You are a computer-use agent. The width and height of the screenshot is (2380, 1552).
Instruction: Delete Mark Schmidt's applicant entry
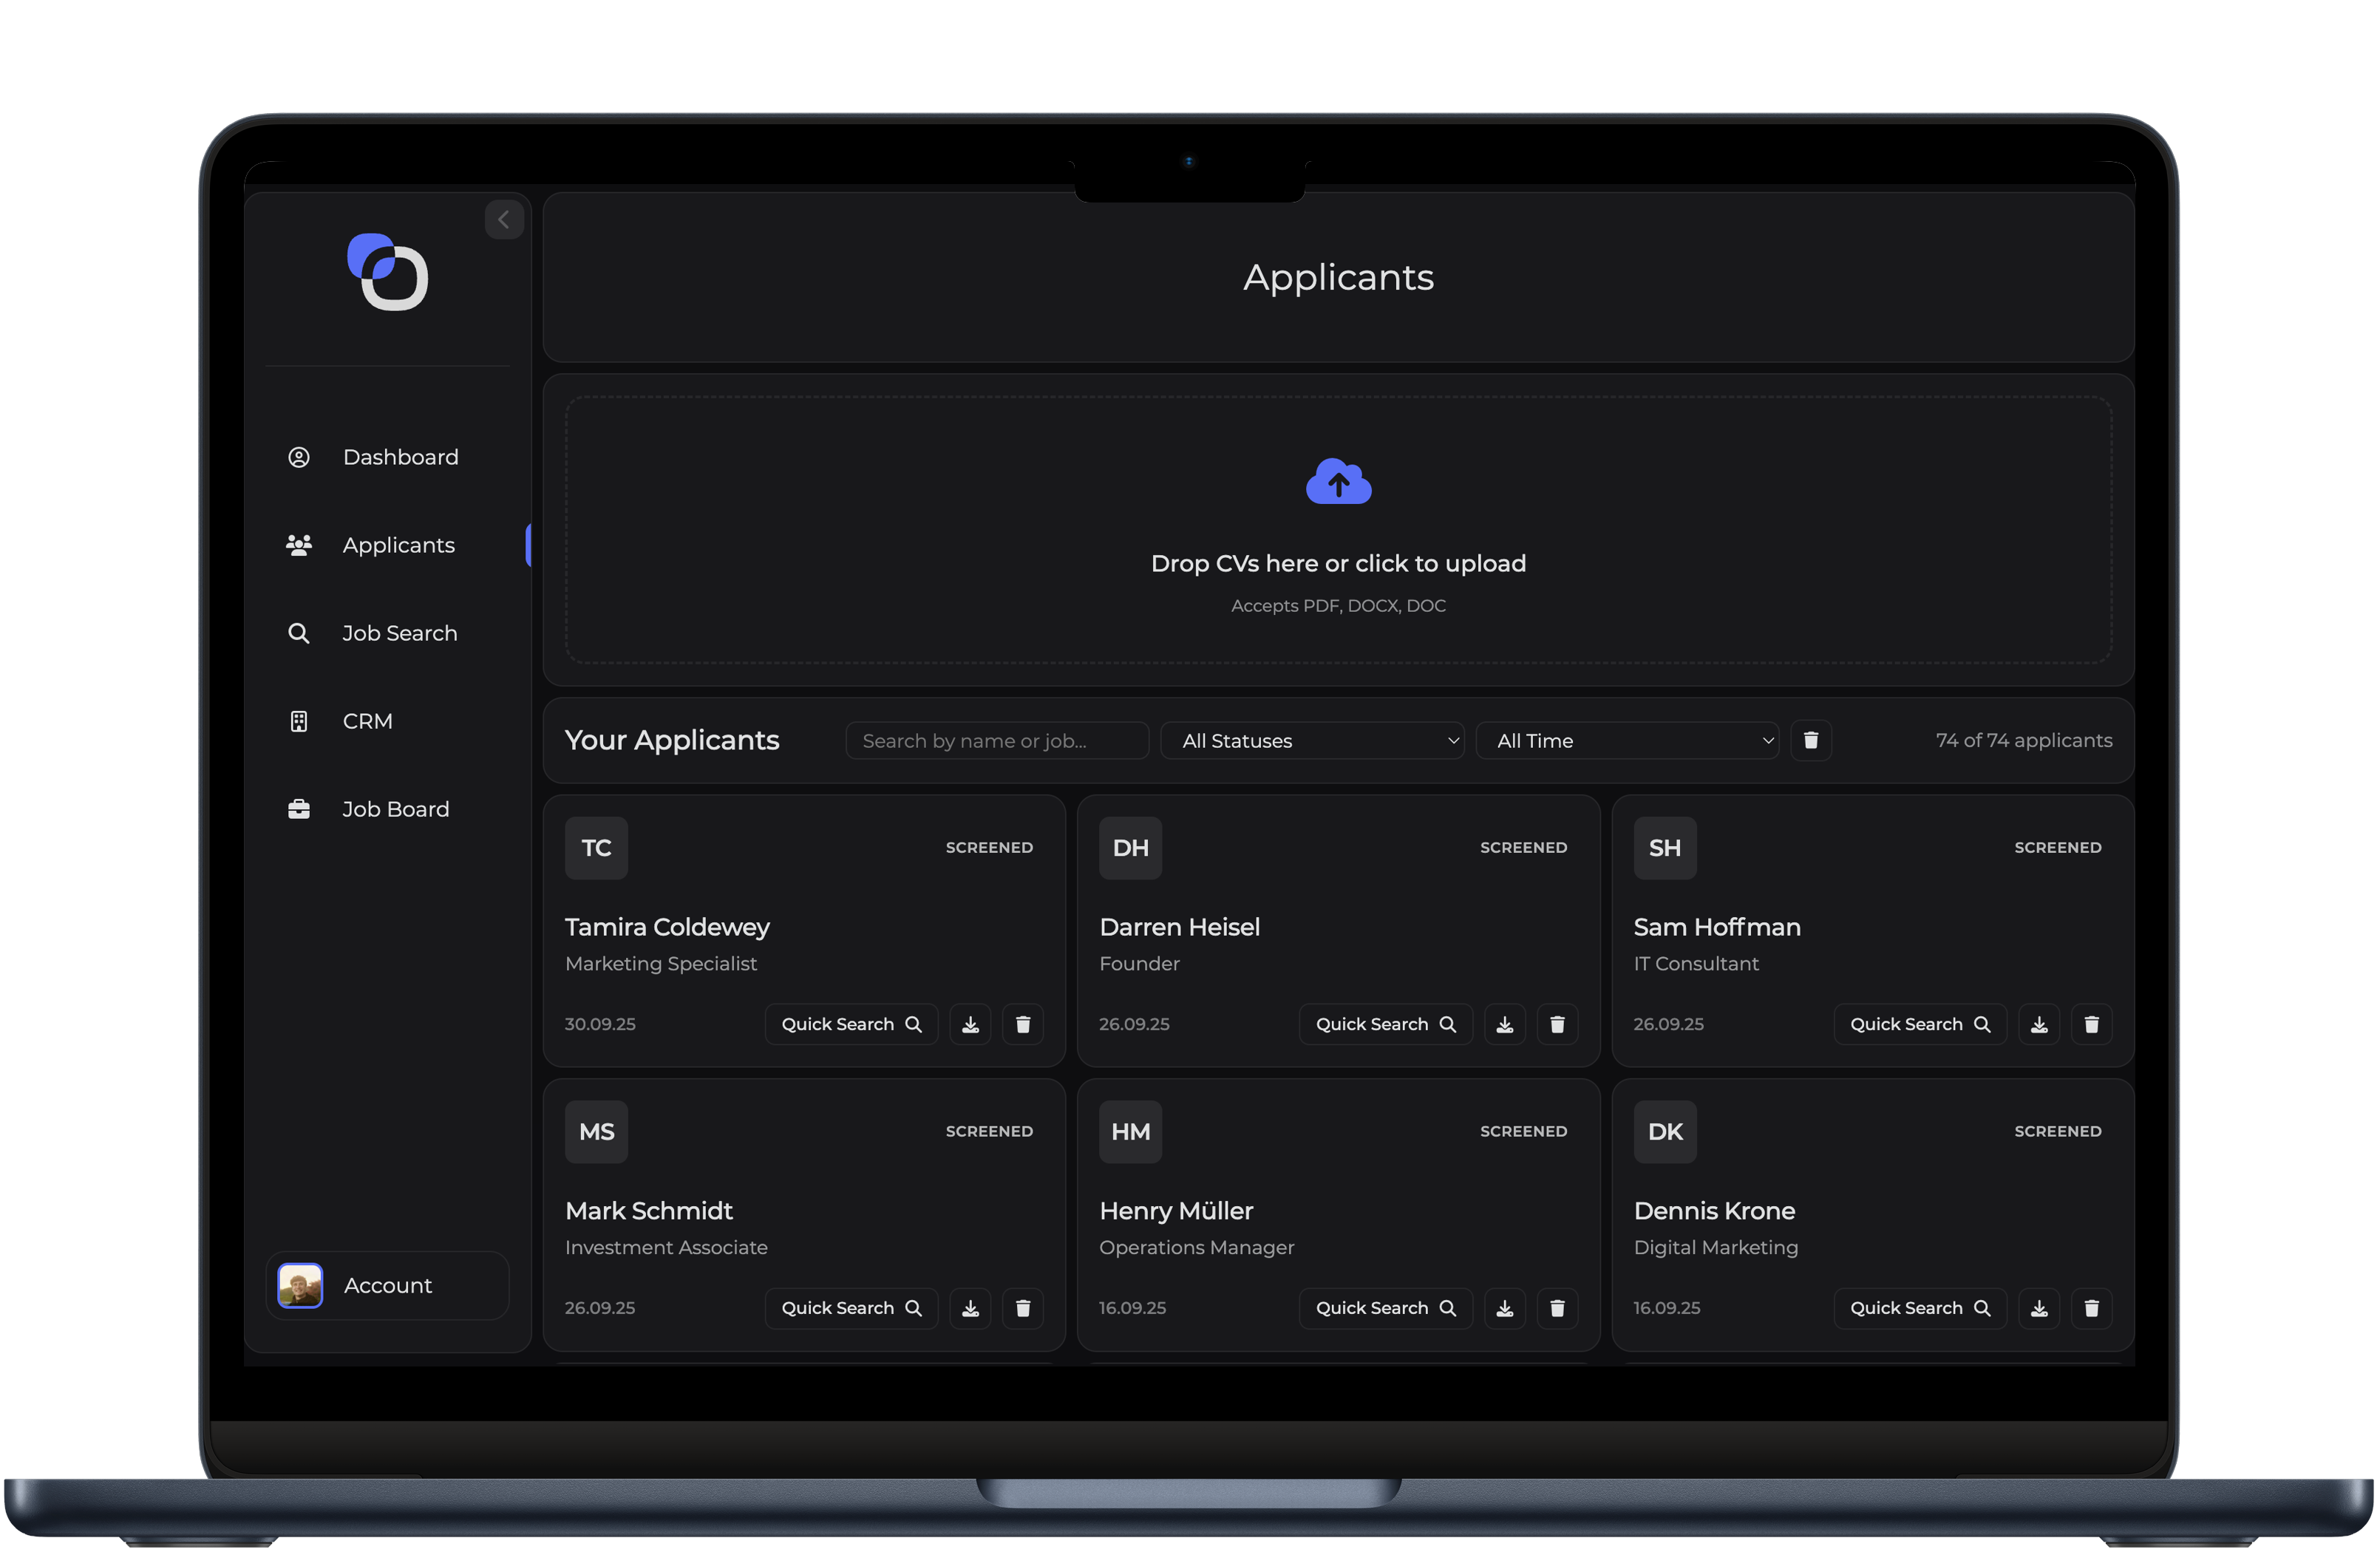pos(1023,1307)
